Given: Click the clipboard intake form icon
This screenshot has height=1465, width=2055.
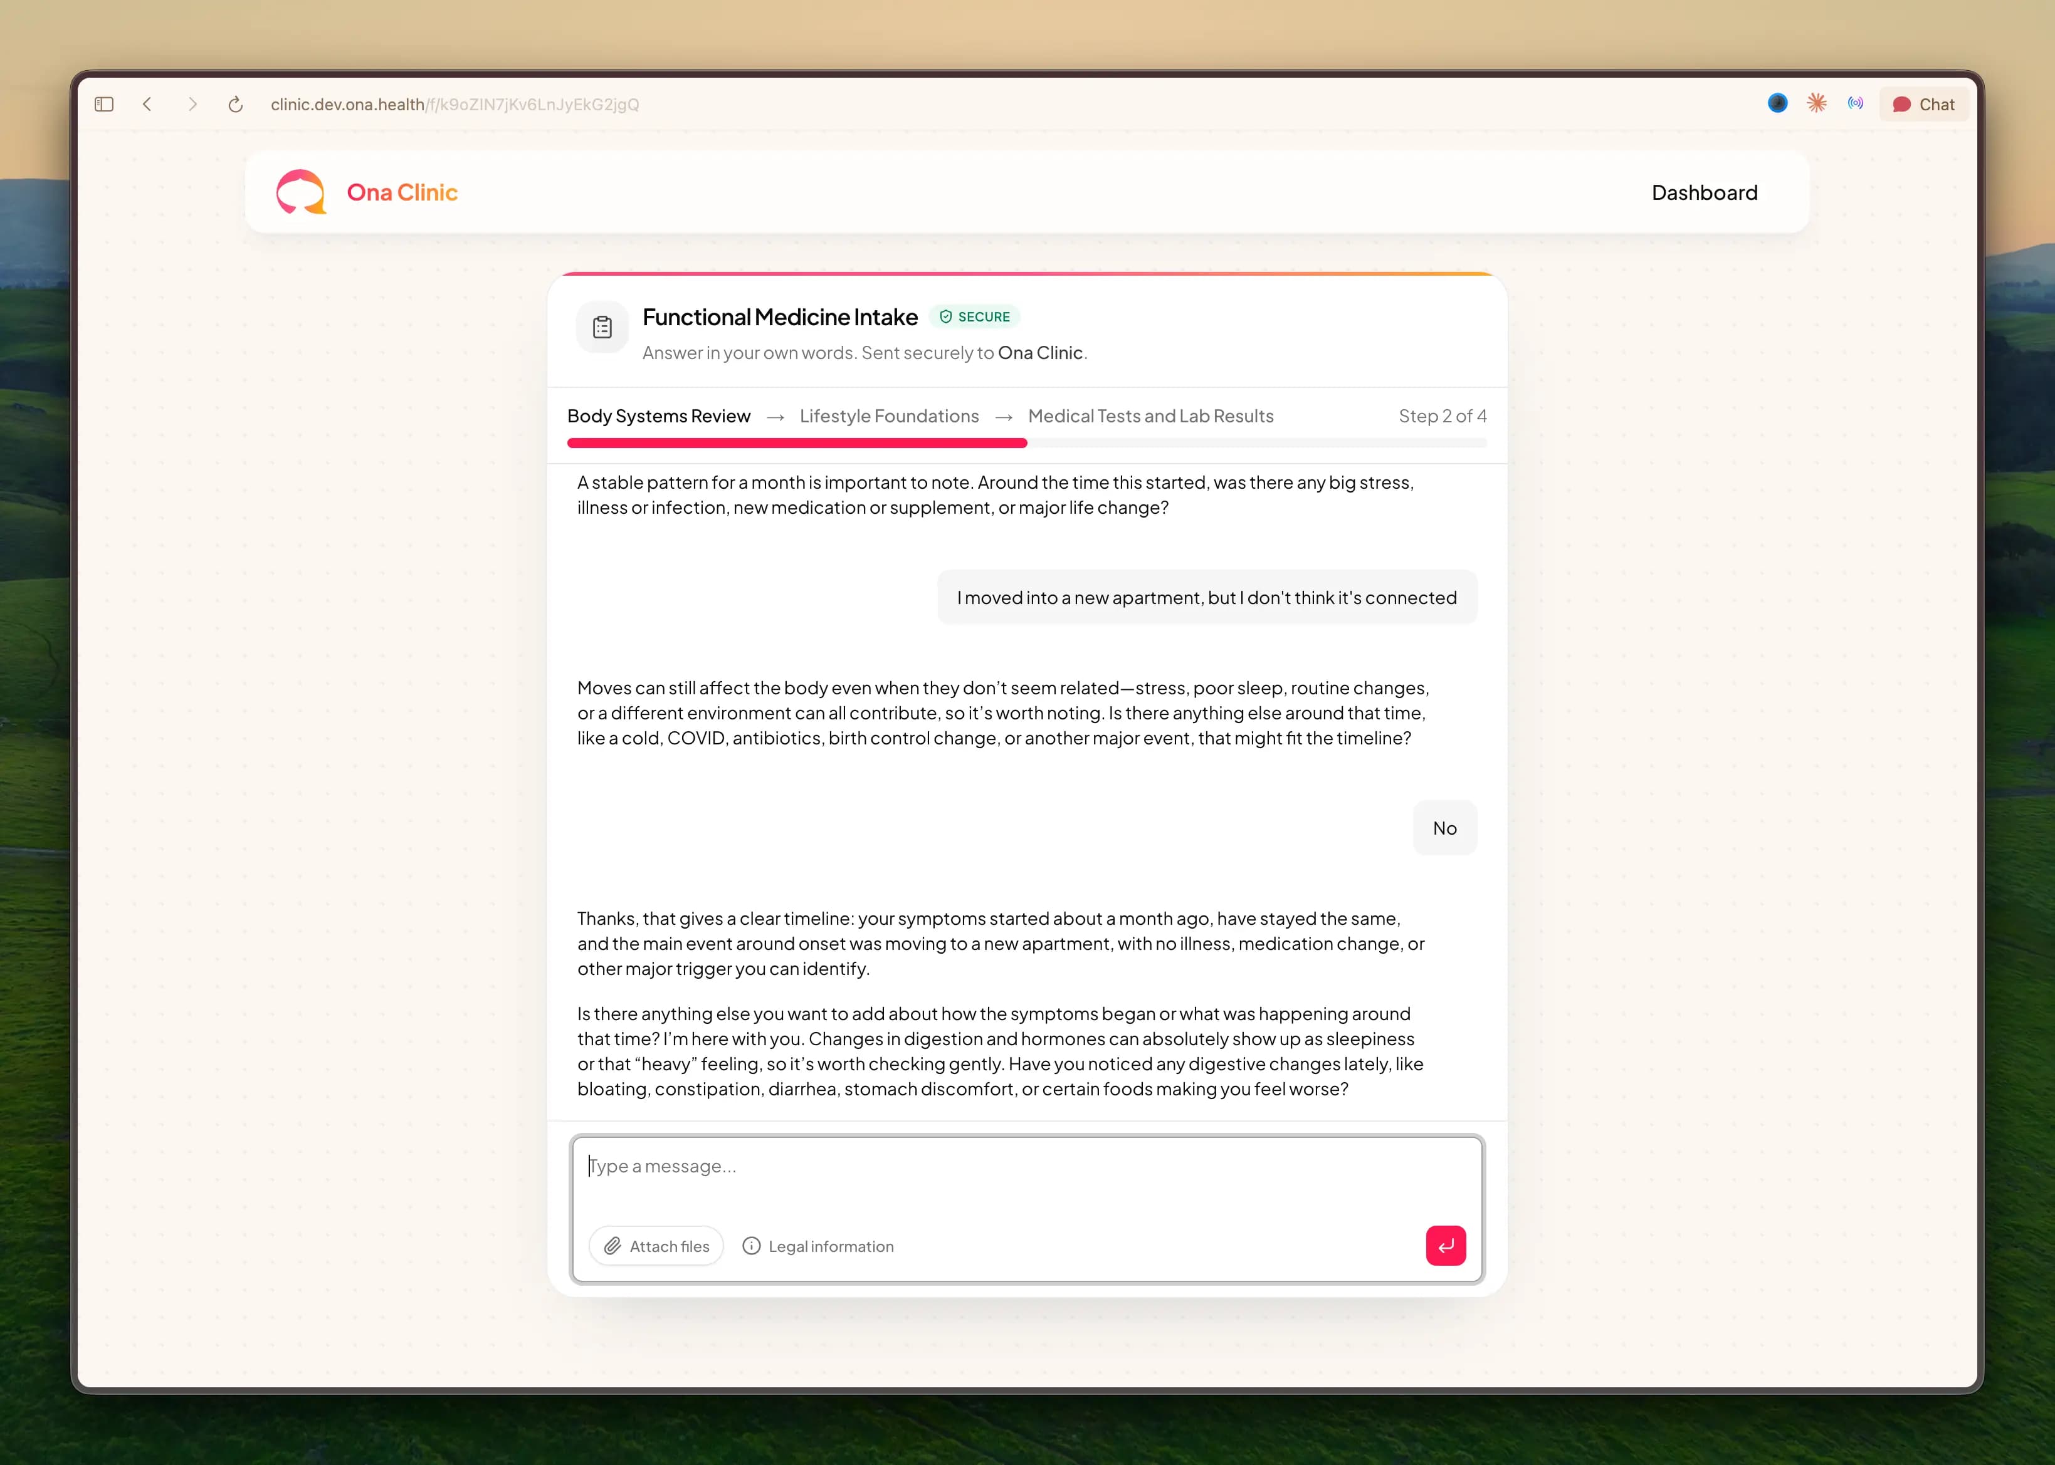Looking at the screenshot, I should [x=602, y=326].
